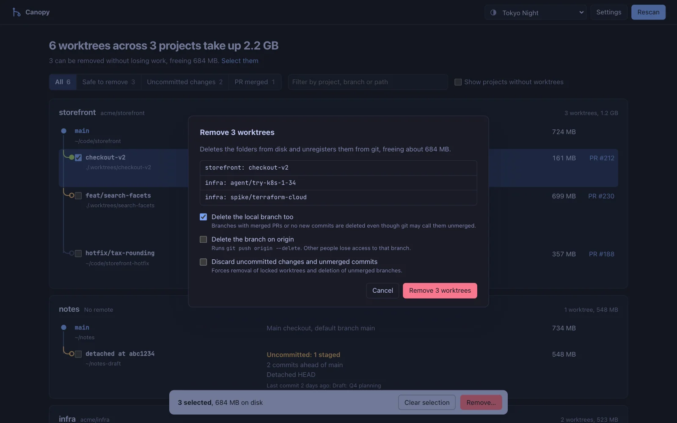This screenshot has height=423, width=677.
Task: Cancel the remove worktrees dialog
Action: [x=383, y=291]
